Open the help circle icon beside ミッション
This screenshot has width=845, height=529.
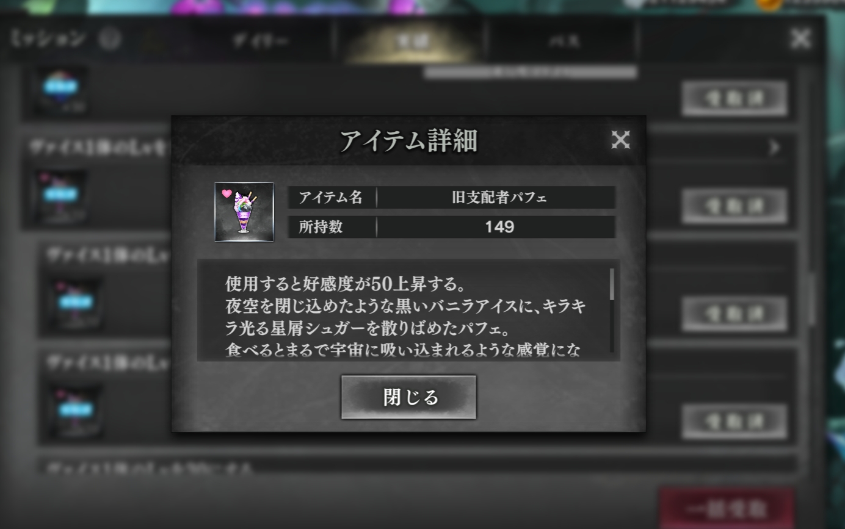[x=110, y=40]
